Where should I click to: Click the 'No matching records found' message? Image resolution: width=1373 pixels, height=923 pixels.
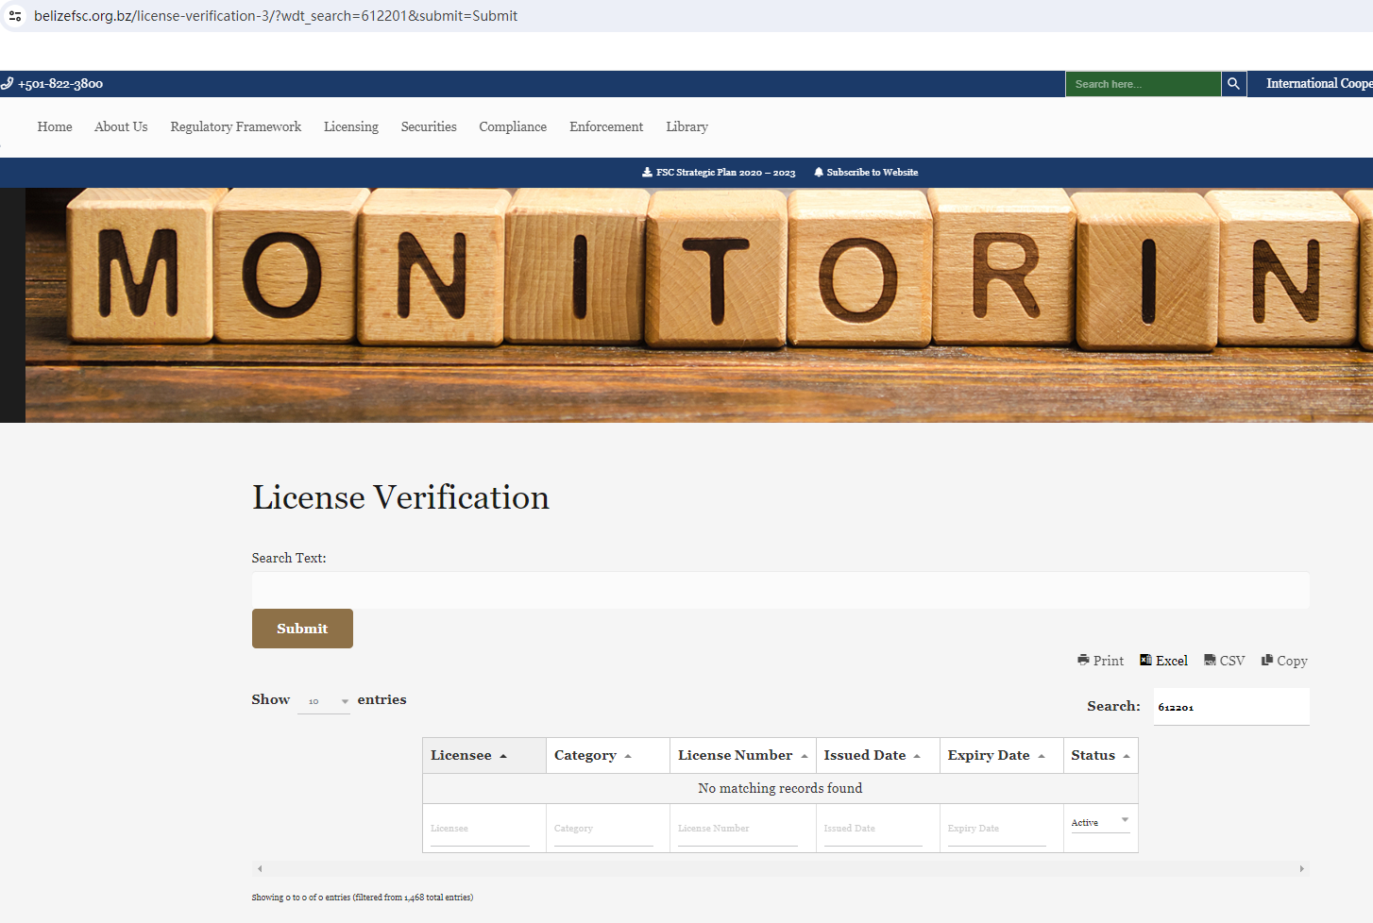780,789
